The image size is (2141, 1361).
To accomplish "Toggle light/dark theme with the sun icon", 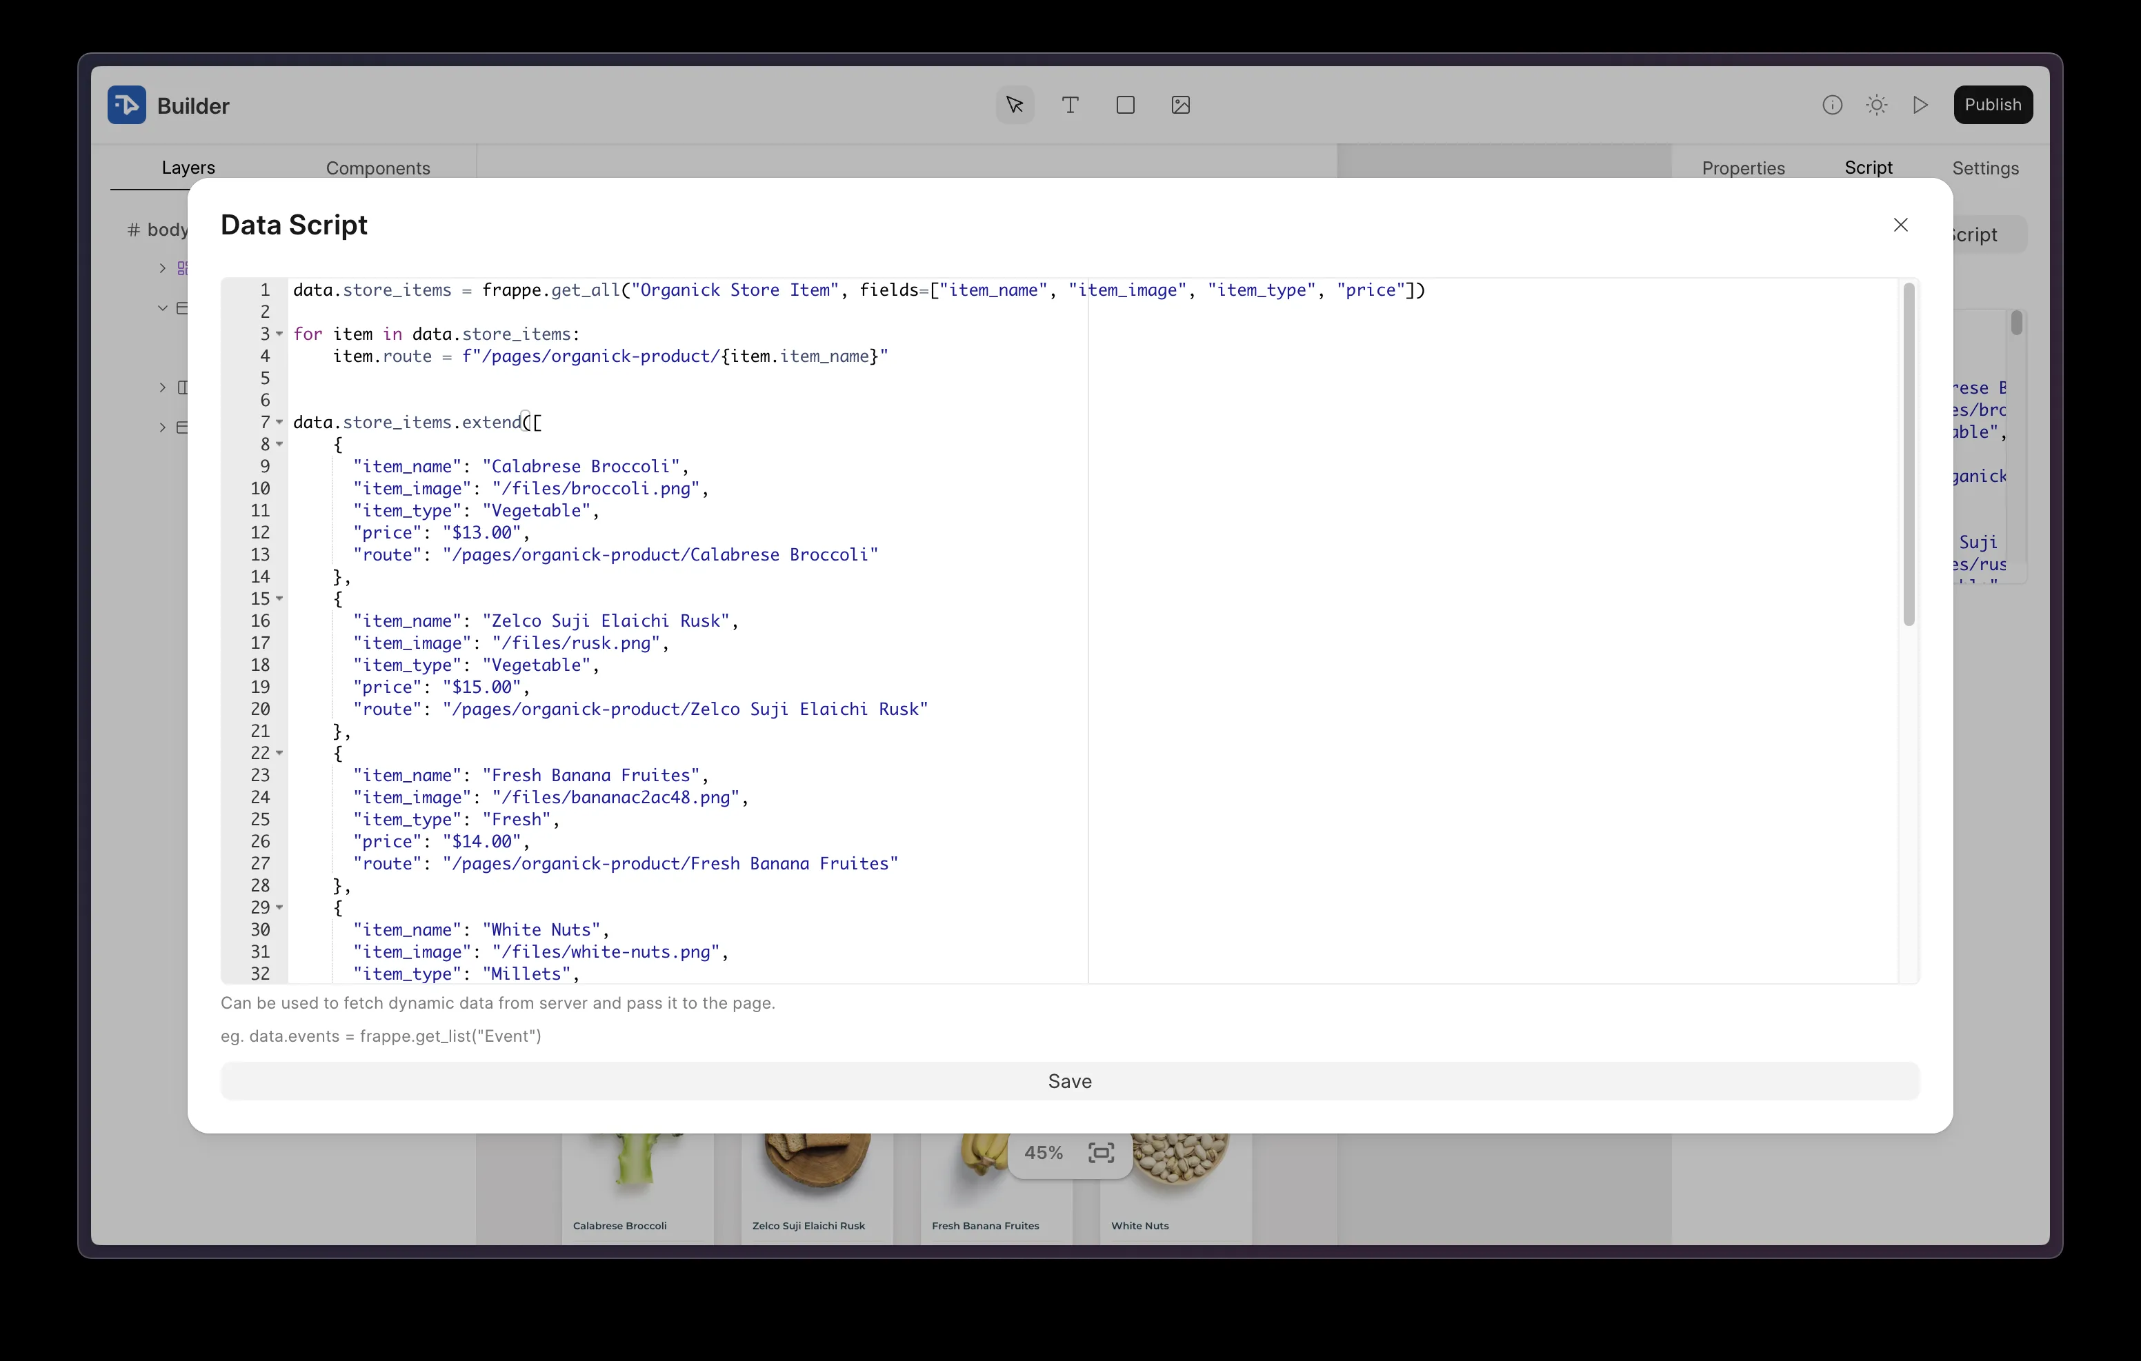I will coord(1876,104).
